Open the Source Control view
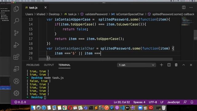The width and height of the screenshot is (197, 111). point(16,33)
